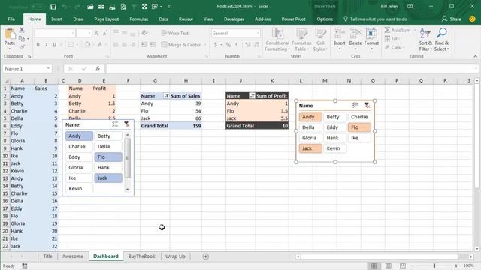Switch to the BuyTheBook sheet tab
This screenshot has width=481, height=270.
[142, 256]
